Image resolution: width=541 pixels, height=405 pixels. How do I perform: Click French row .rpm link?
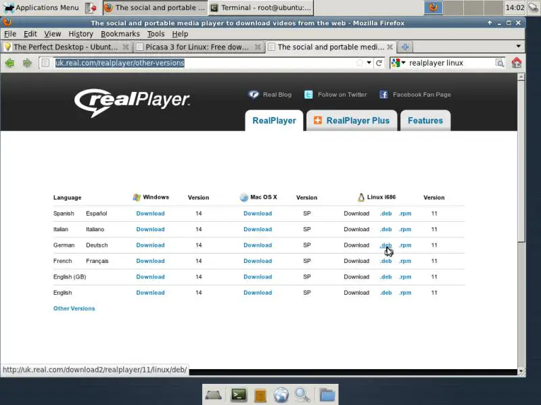click(405, 261)
